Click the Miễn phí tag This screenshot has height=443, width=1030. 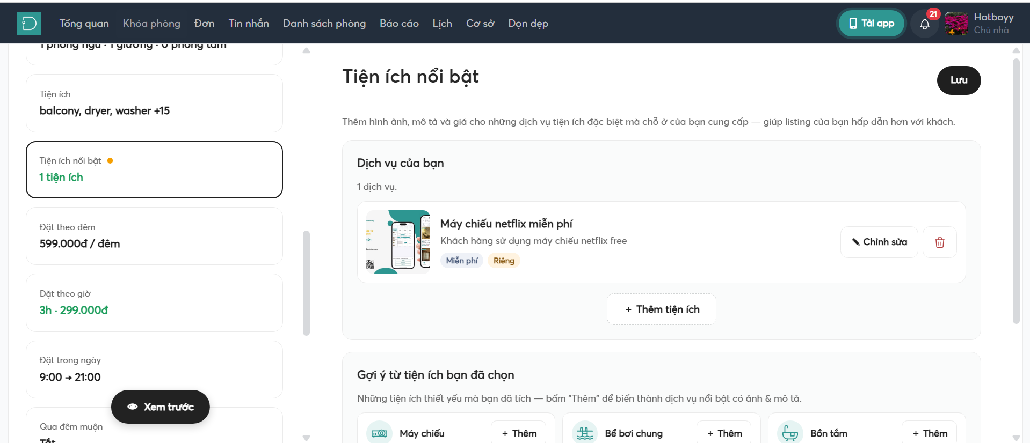462,261
